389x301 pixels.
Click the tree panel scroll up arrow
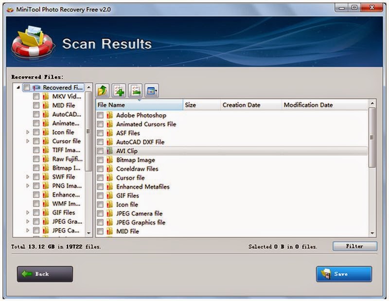(88, 88)
